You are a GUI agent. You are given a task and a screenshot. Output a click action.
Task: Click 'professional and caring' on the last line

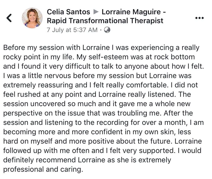(x=43, y=169)
